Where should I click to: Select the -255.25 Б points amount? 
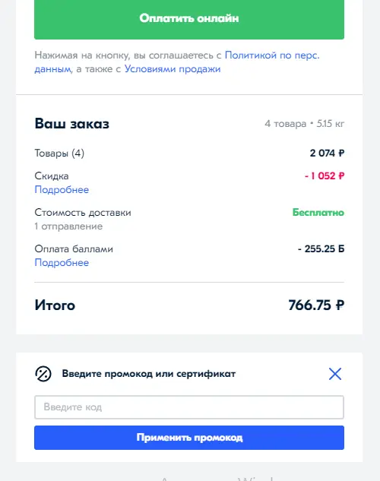point(321,248)
